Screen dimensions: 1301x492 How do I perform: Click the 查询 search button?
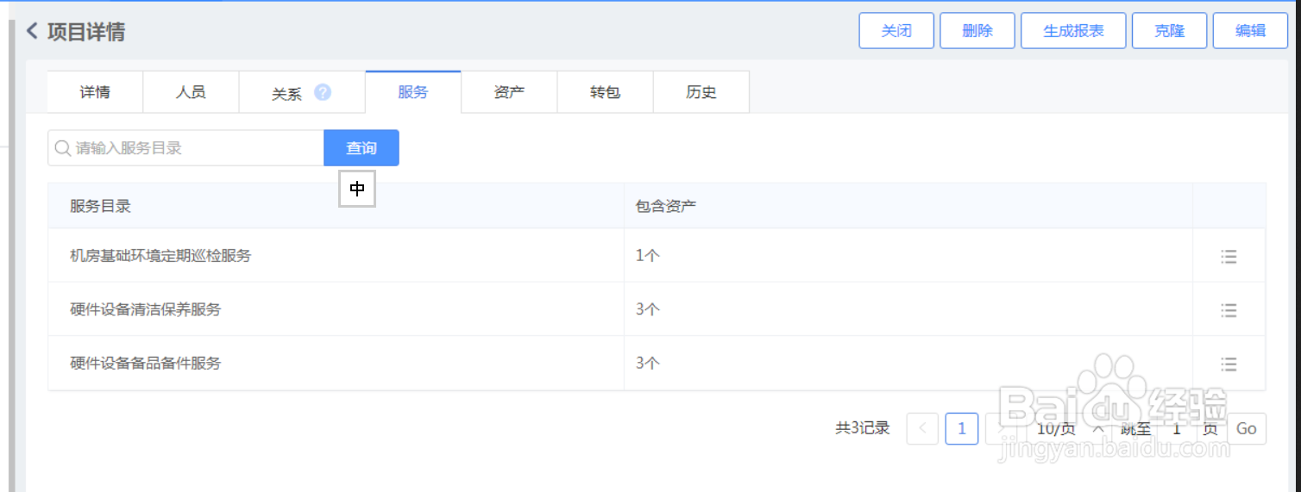[x=361, y=148]
